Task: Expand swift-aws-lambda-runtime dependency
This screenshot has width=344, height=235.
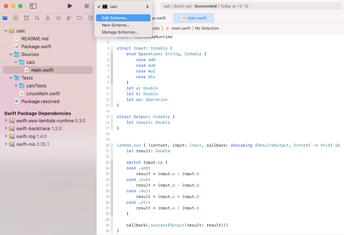Action: 6,121
